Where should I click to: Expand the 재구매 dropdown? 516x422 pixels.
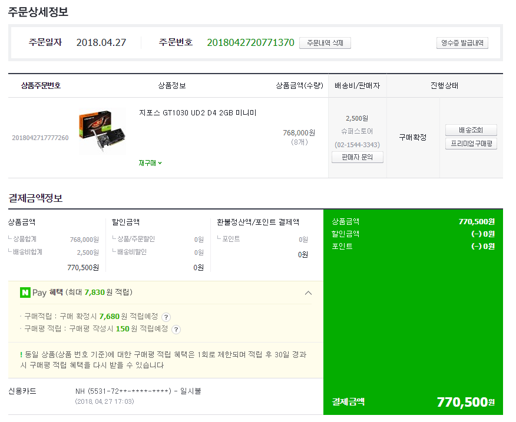[150, 163]
